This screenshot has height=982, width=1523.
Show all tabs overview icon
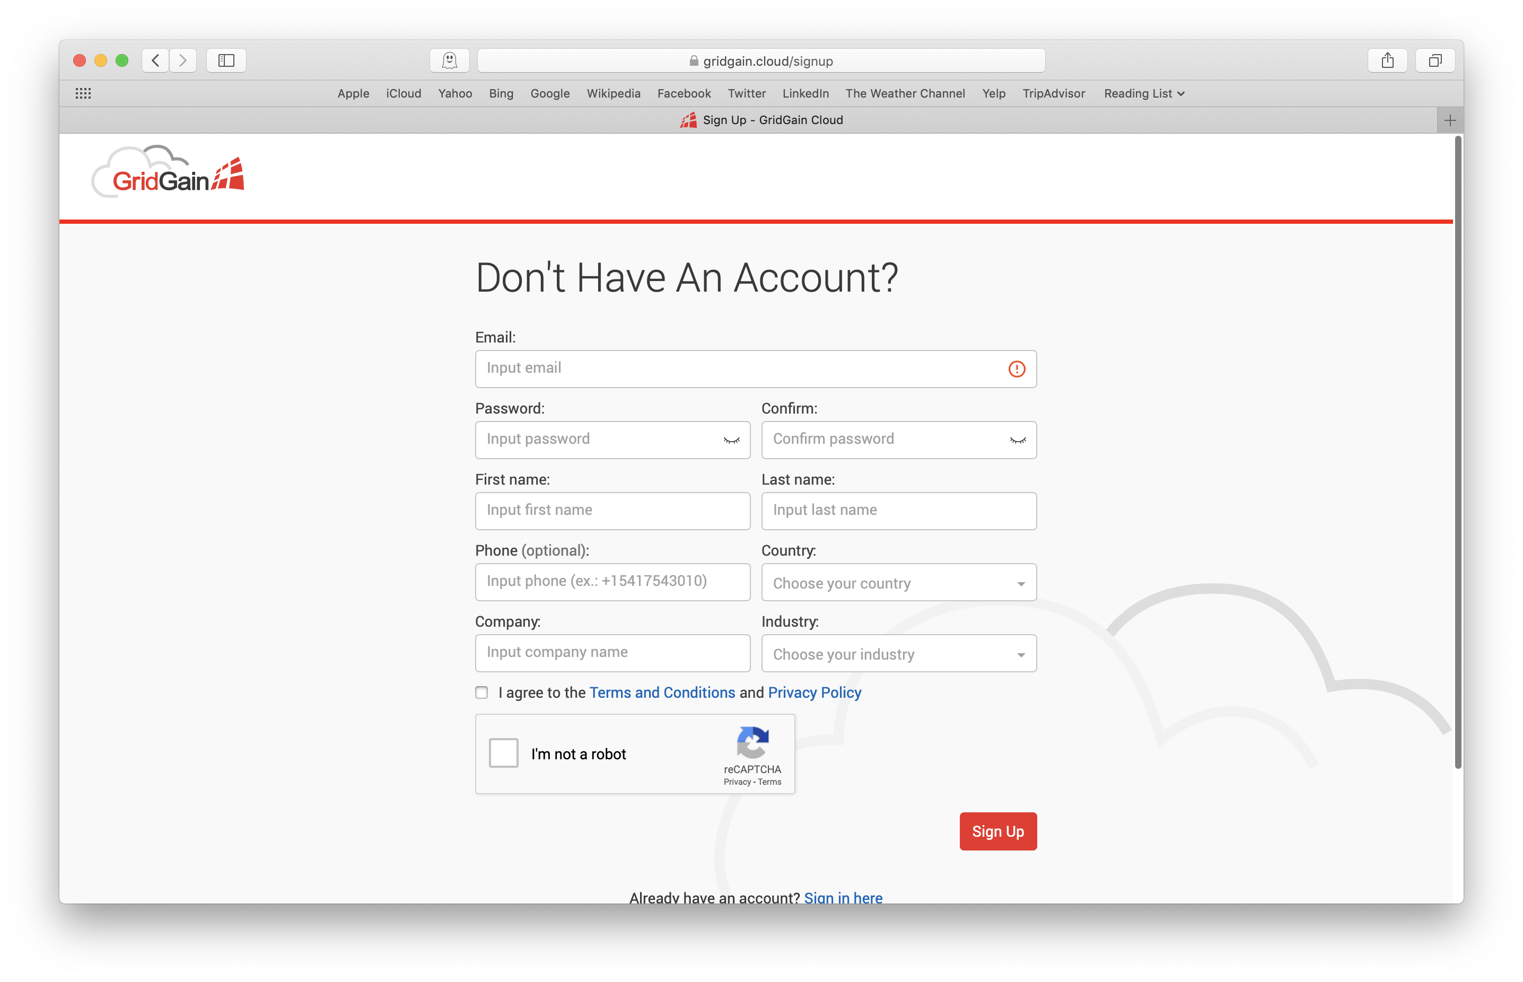1435,60
